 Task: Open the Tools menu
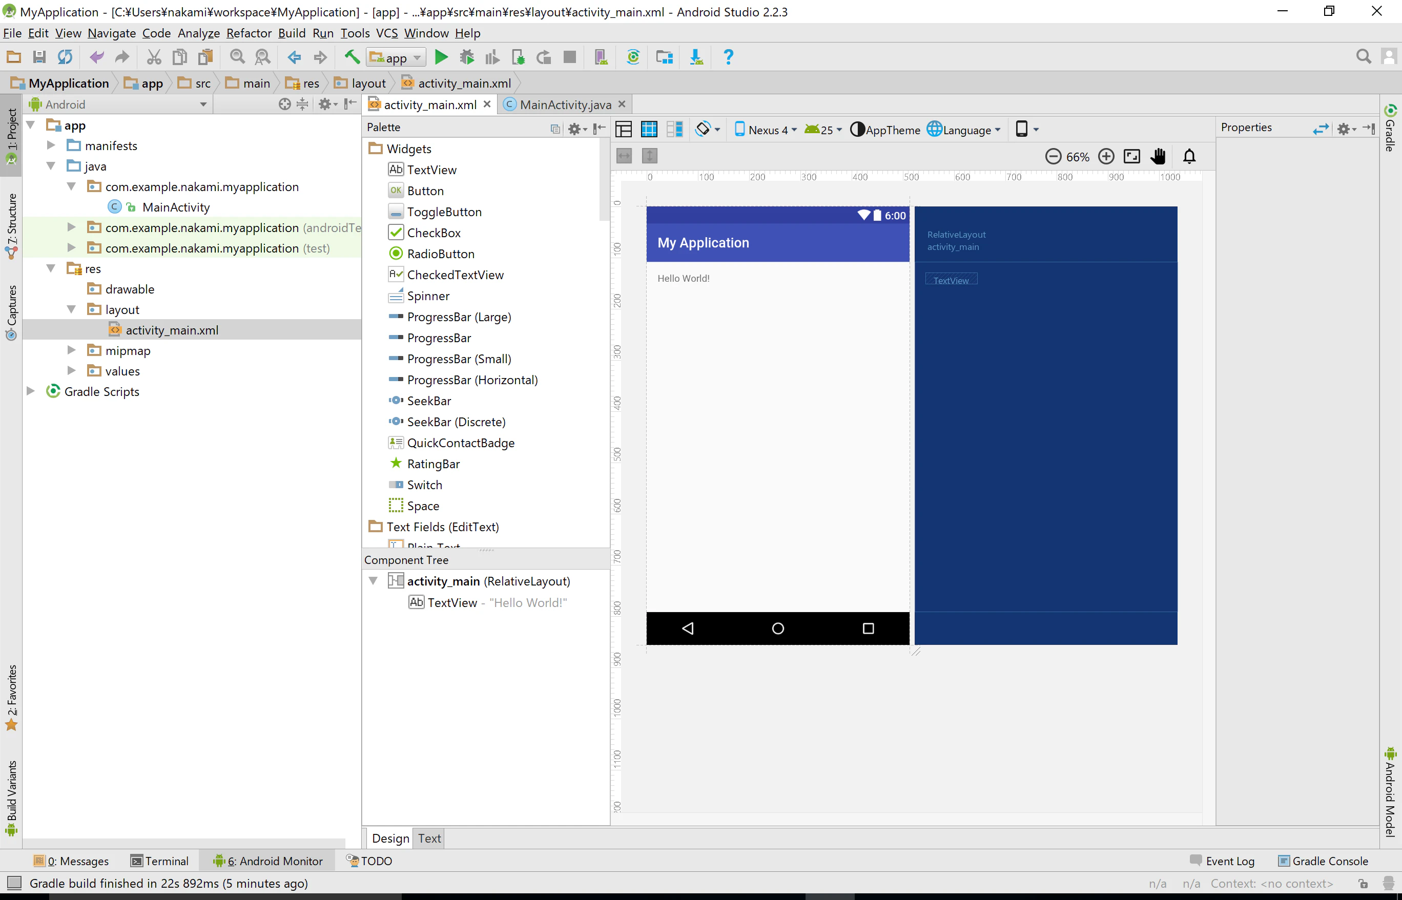pos(355,33)
